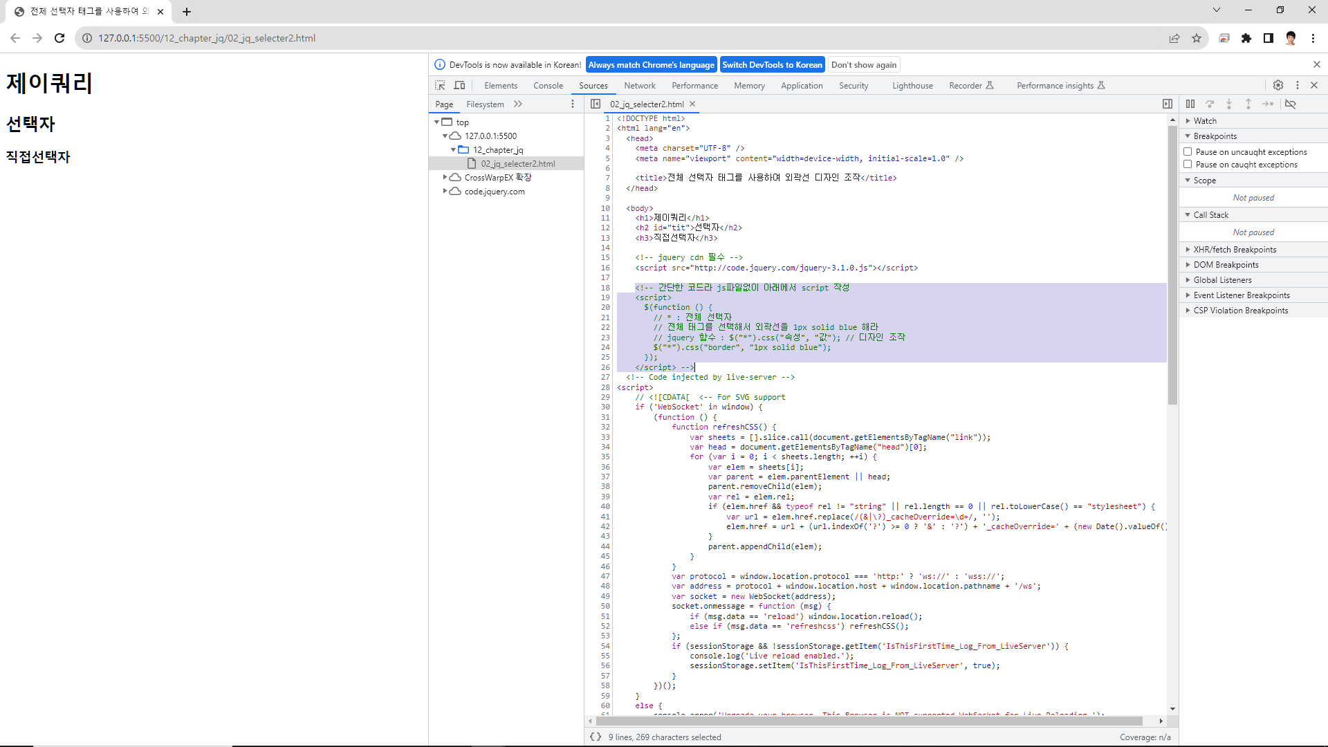Activate the inspect element picker icon

(x=440, y=85)
